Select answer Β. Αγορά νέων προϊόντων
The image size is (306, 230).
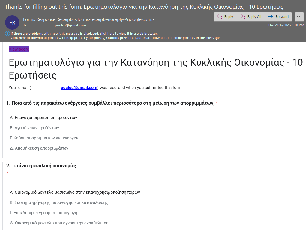pyautogui.click(x=34, y=128)
